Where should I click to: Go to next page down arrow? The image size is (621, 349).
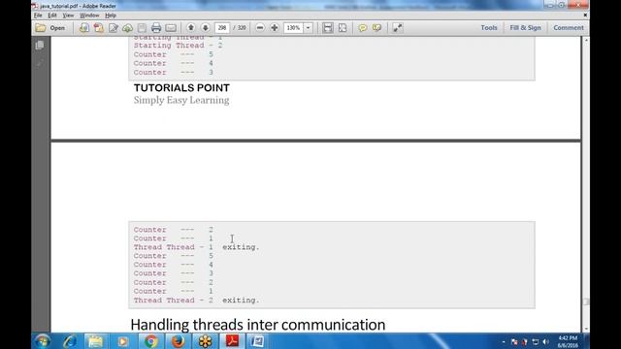[x=205, y=28]
